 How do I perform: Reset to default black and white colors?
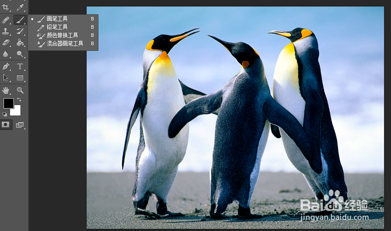5,114
